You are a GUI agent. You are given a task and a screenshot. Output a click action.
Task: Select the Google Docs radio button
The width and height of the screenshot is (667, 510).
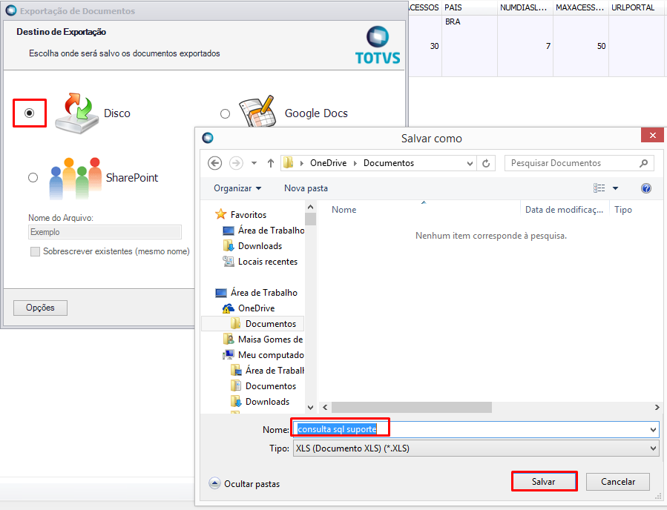[x=225, y=113]
